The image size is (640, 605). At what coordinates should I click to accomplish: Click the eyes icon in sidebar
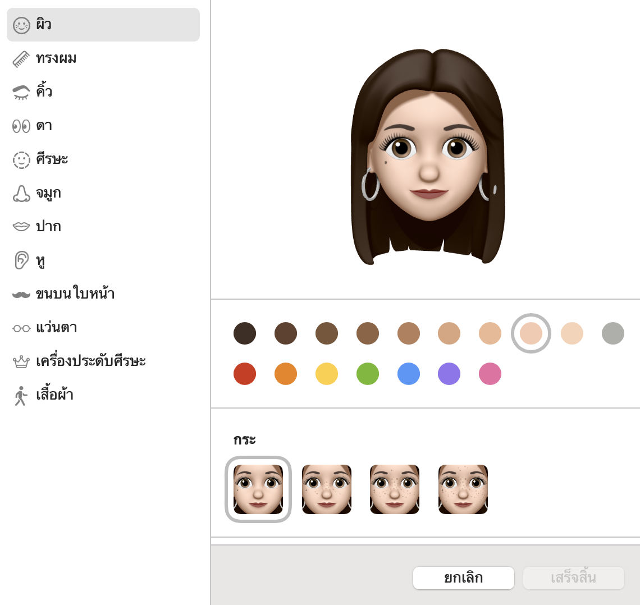coord(21,126)
